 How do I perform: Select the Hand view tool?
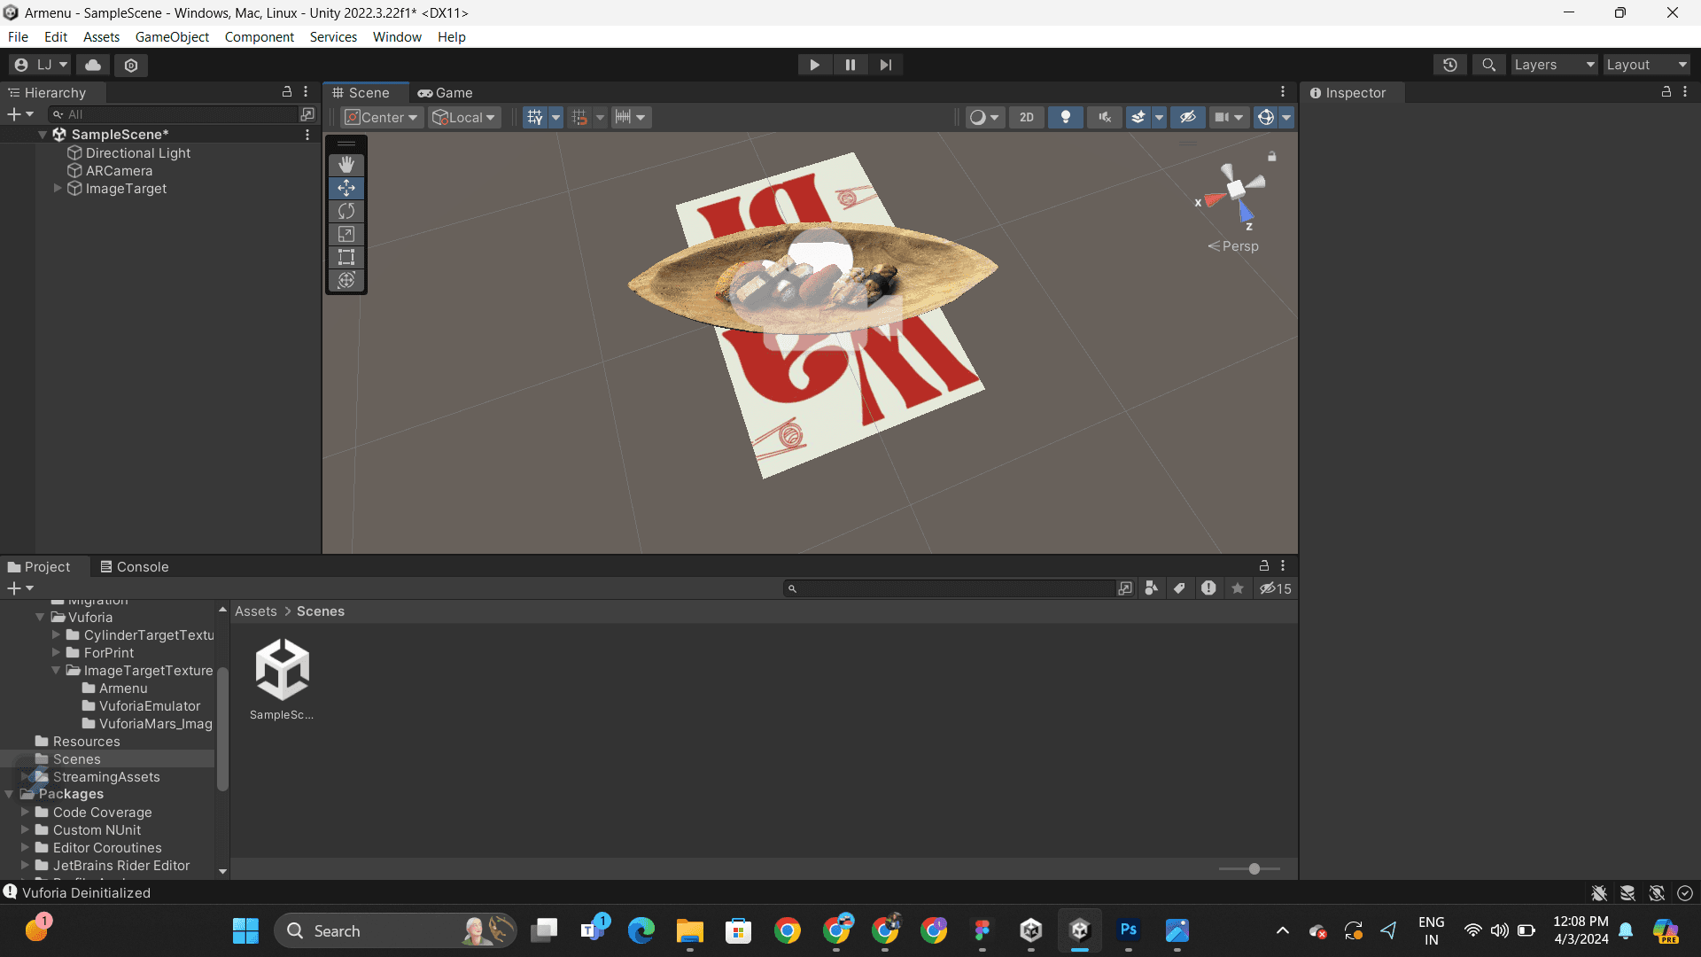pos(346,165)
